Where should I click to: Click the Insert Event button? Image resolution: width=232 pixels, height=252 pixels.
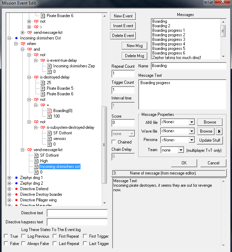pos(123,26)
